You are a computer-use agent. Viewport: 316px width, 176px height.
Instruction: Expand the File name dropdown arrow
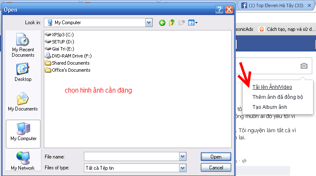pyautogui.click(x=182, y=156)
